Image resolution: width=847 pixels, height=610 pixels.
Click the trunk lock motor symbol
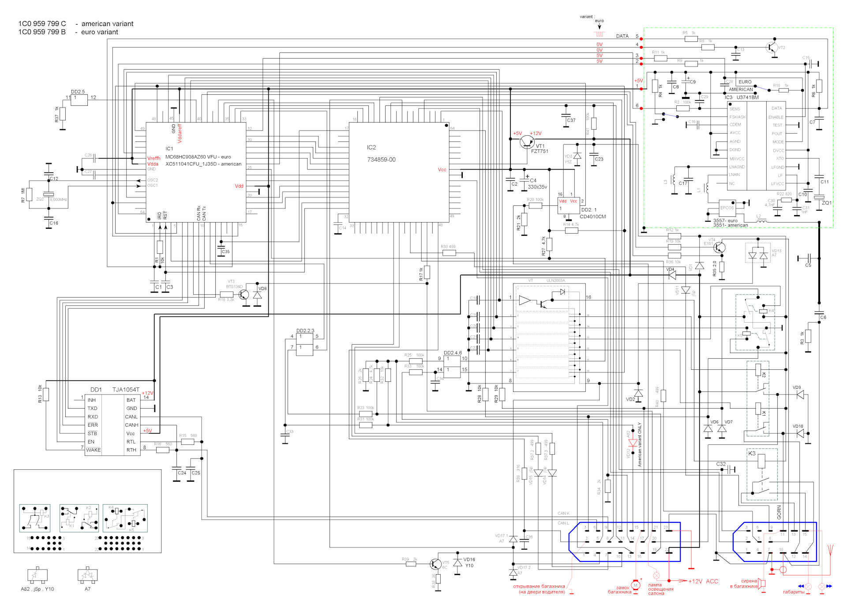(x=635, y=585)
